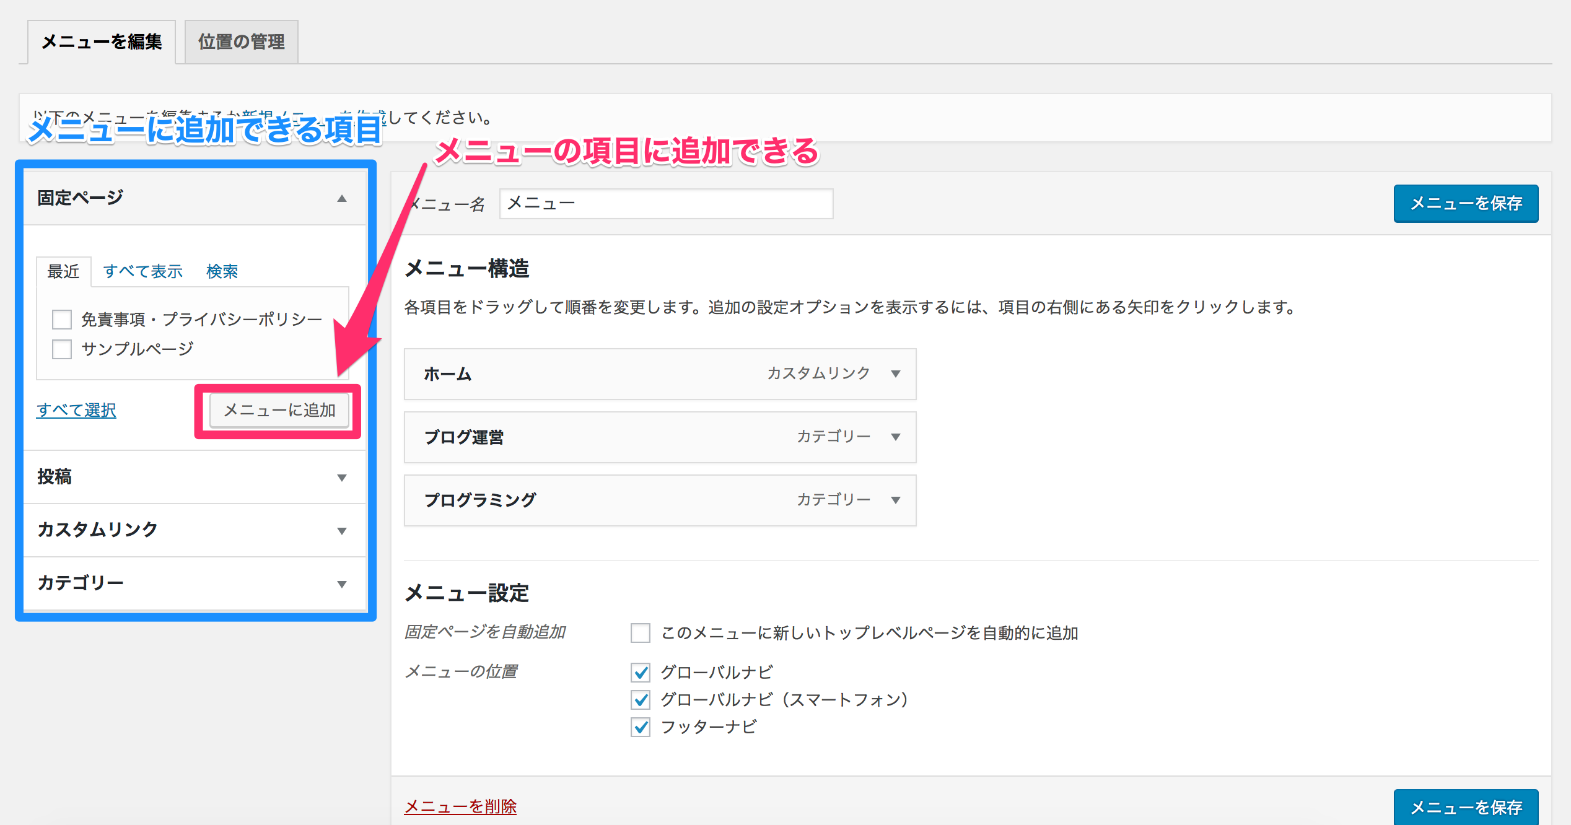This screenshot has width=1571, height=825.
Task: Click the メニュー名 text field
Action: click(666, 203)
